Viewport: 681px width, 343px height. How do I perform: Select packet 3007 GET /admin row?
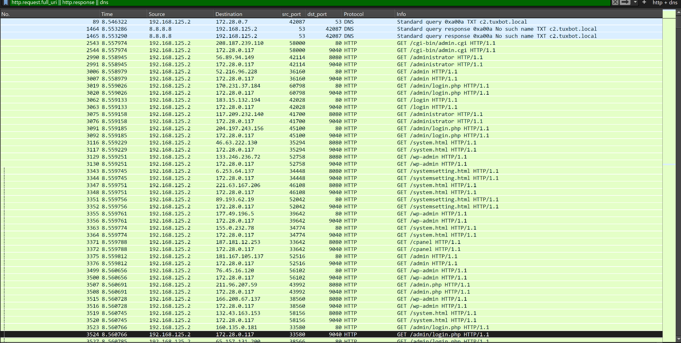pyautogui.click(x=331, y=78)
